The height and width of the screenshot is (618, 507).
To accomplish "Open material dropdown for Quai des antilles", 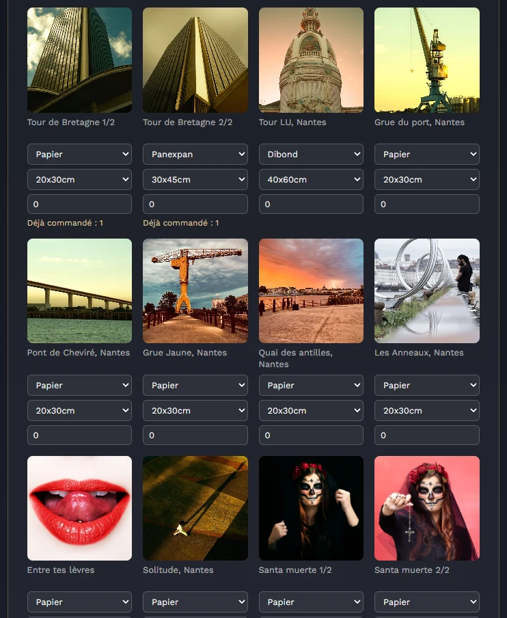I will (x=311, y=385).
